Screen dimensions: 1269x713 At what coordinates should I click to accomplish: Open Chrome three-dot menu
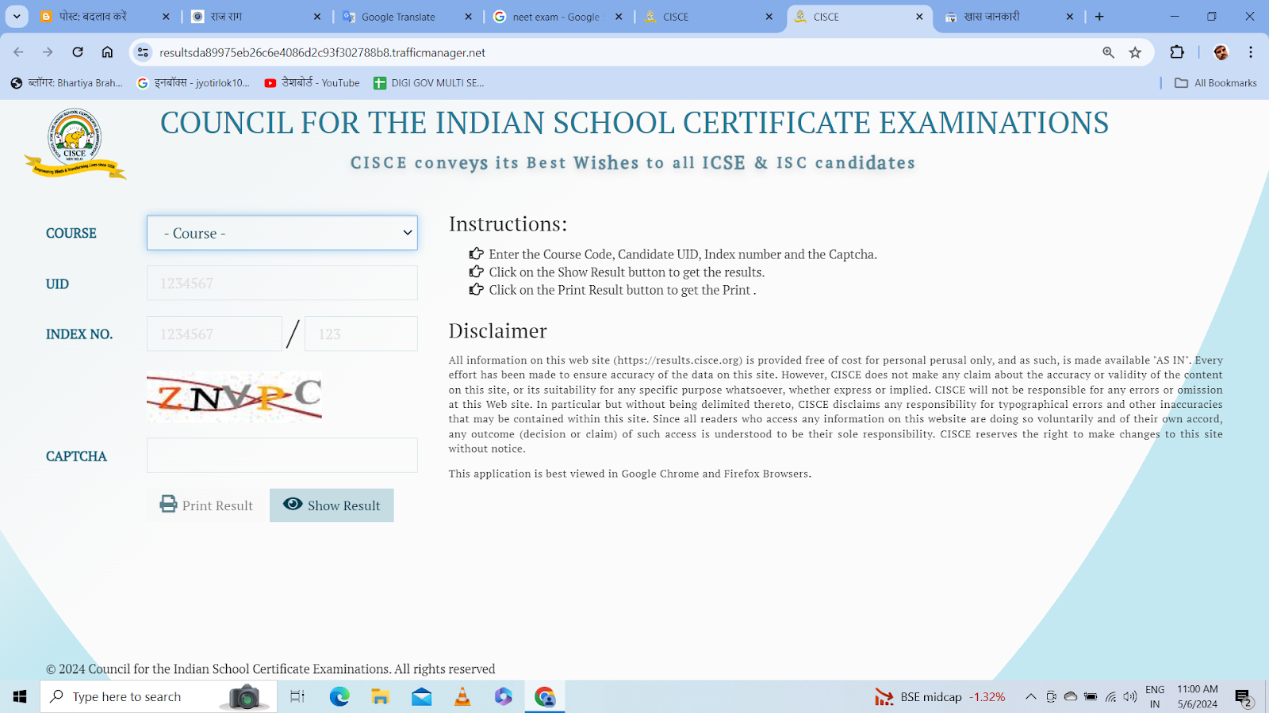1251,52
